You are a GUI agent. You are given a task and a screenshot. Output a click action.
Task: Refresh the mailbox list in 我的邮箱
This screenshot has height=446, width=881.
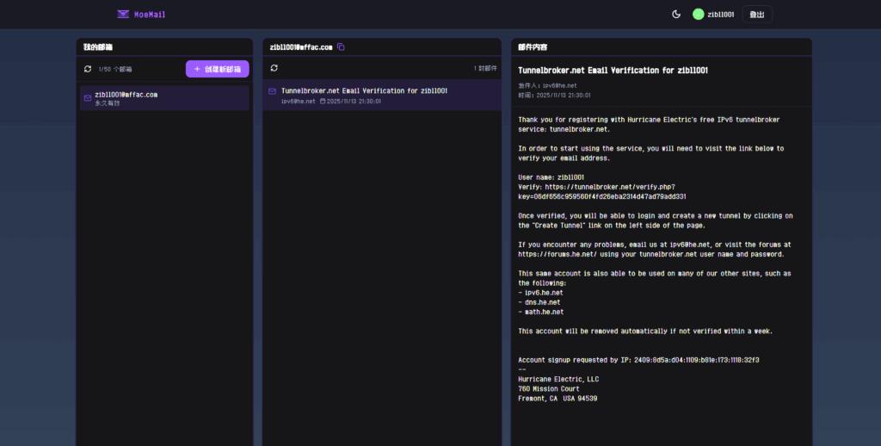tap(88, 69)
